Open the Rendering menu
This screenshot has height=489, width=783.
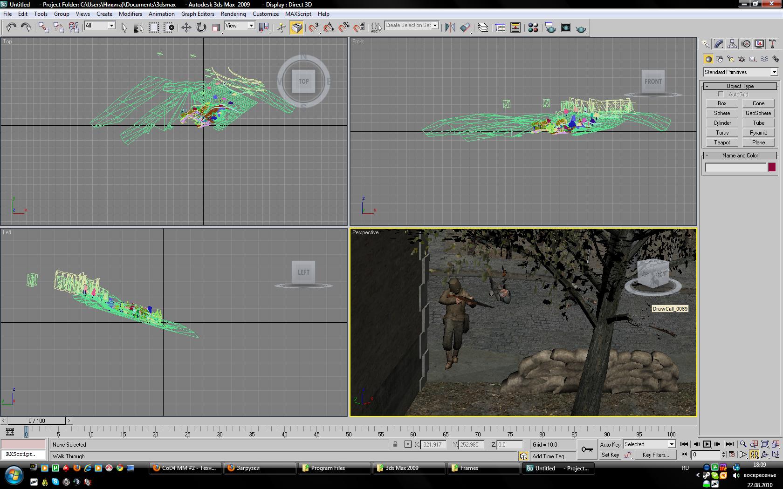pyautogui.click(x=233, y=14)
